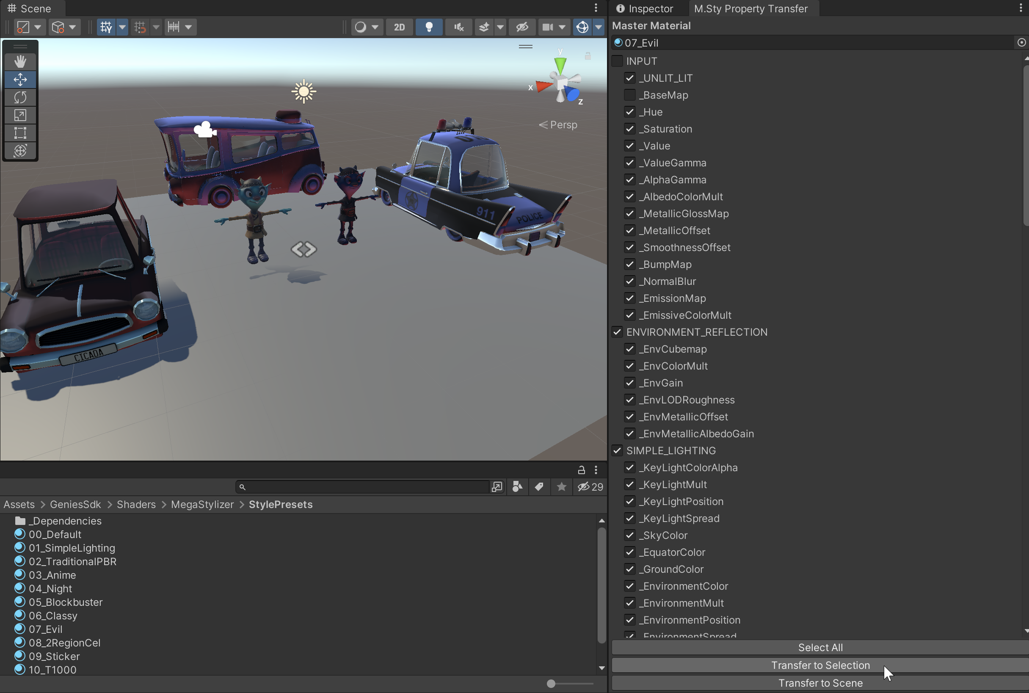
Task: Adjust the Project icon size slider
Action: coord(551,684)
